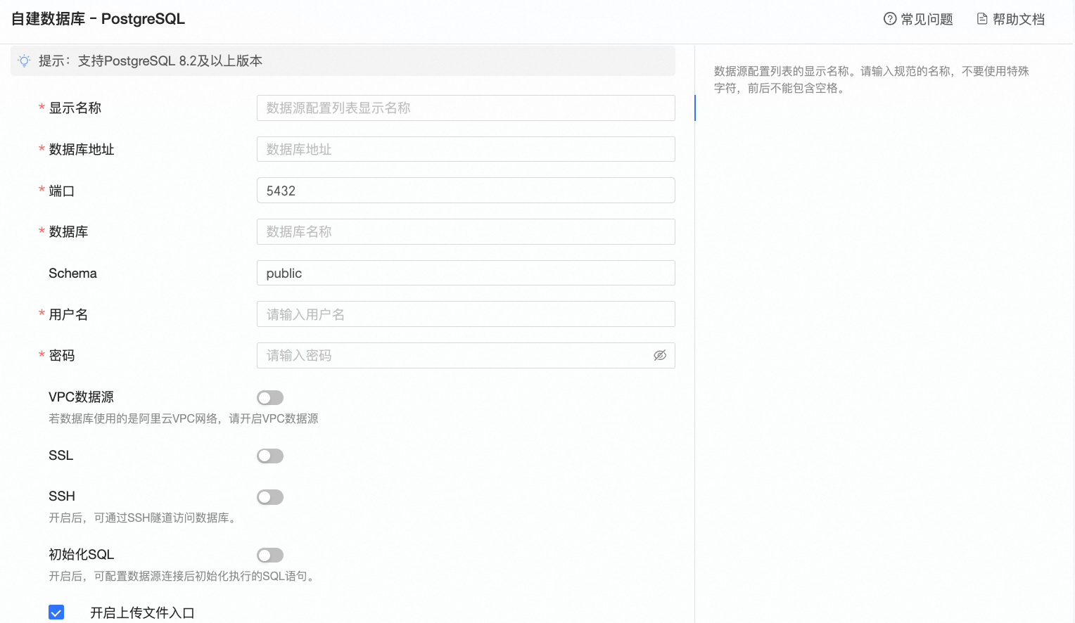Viewport: 1075px width, 623px height.
Task: Click the 显示名称 field label
Action: point(75,108)
